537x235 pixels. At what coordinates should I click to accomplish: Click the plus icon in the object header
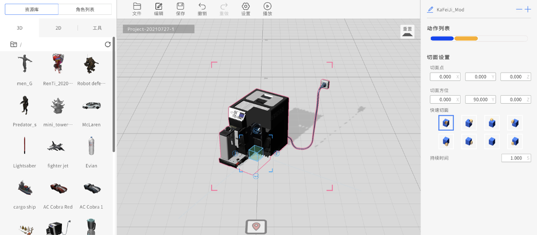[x=528, y=10]
